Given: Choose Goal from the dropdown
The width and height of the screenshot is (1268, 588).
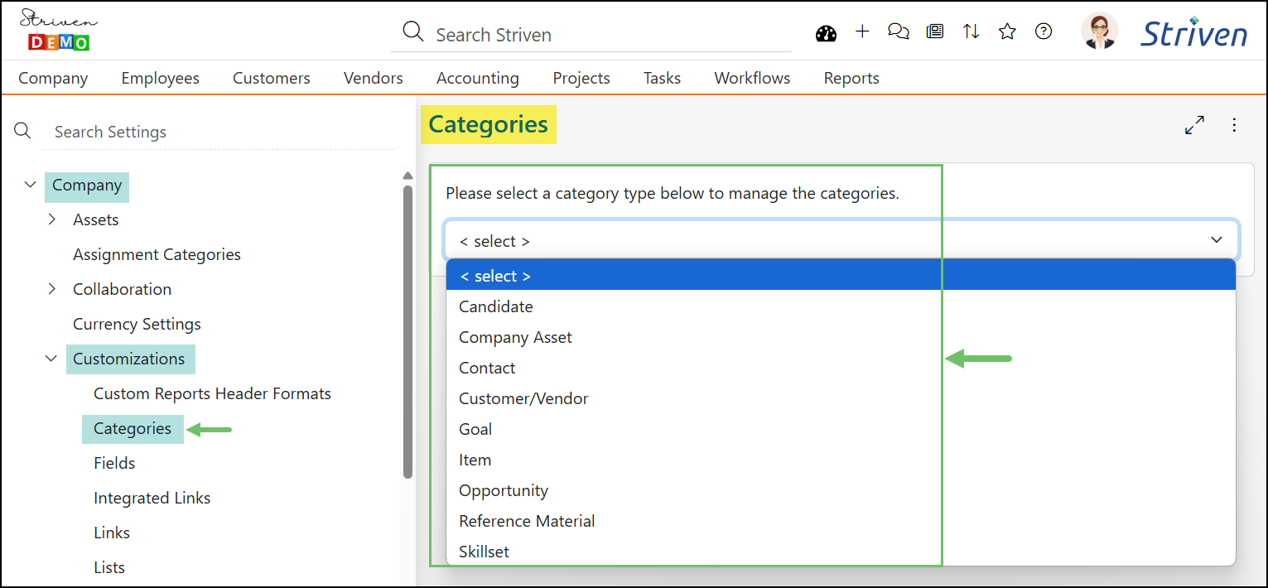Looking at the screenshot, I should click(841, 429).
